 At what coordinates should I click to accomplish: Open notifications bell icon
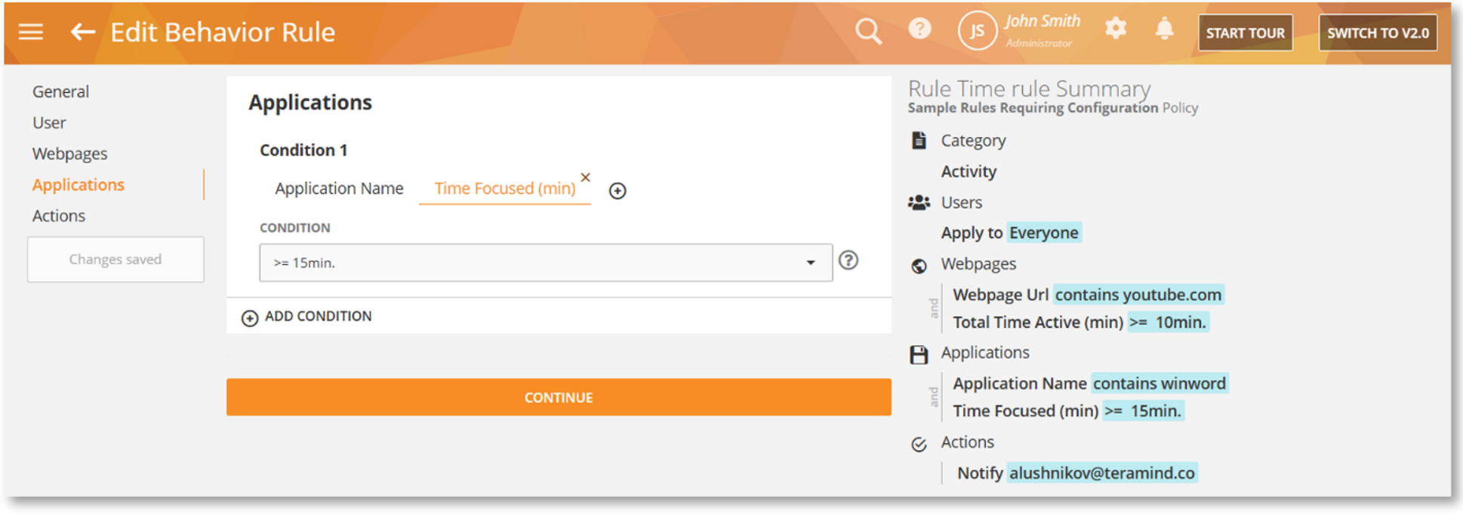tap(1165, 29)
